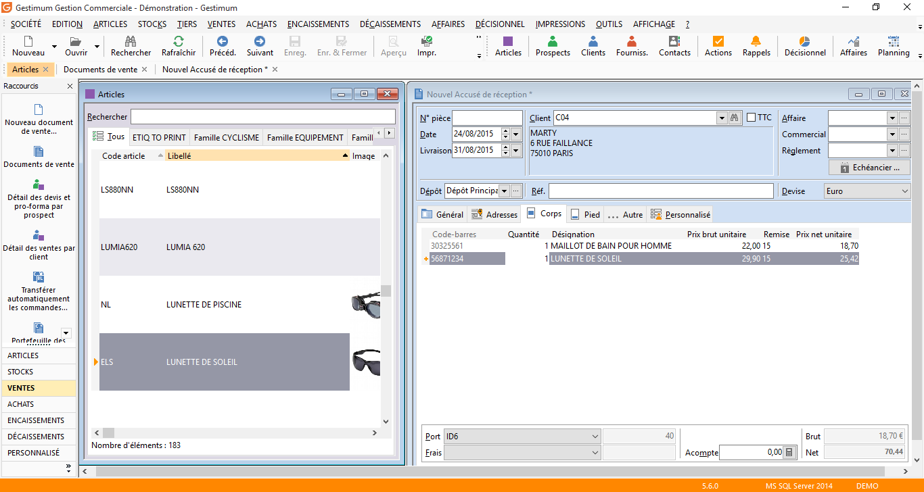The height and width of the screenshot is (492, 924).
Task: Open the Devise Euro dropdown
Action: 906,191
